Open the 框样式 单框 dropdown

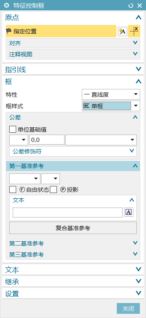tap(111, 106)
